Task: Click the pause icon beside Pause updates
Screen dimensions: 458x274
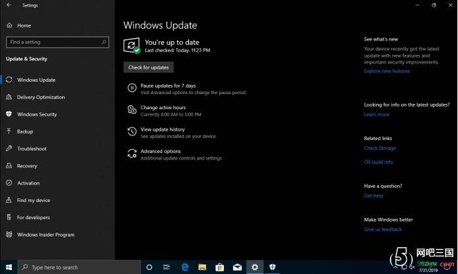Action: pyautogui.click(x=132, y=88)
